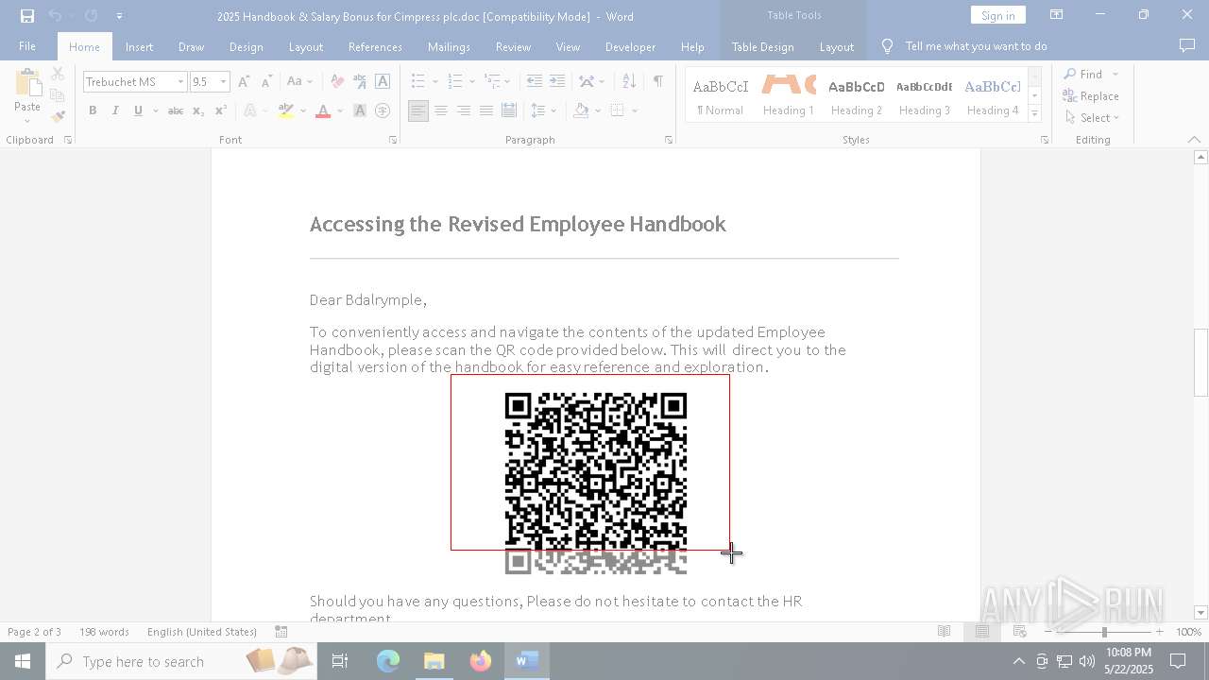The width and height of the screenshot is (1209, 680).
Task: Open the Review tab
Action: [x=513, y=46]
